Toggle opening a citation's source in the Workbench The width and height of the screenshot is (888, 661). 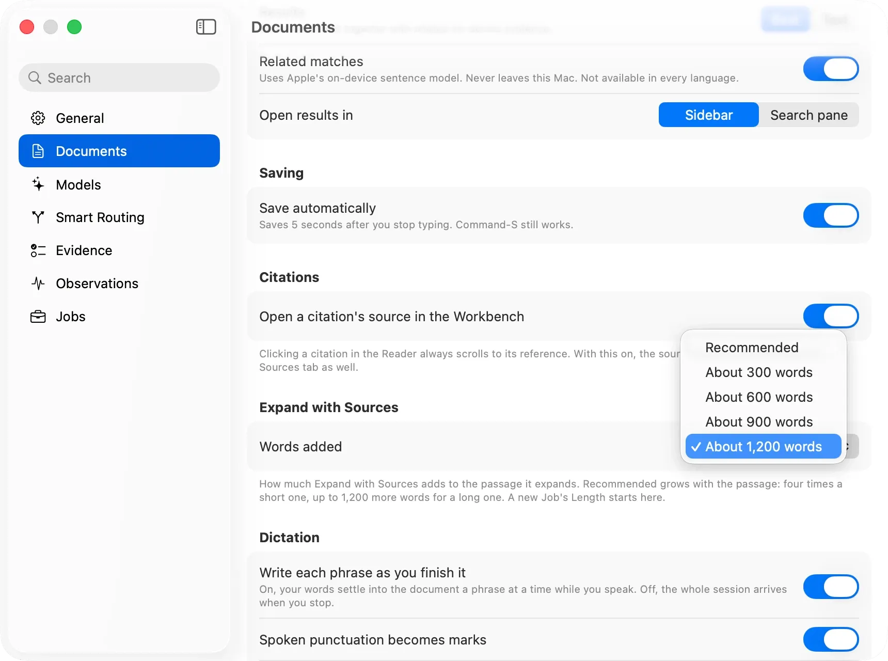point(831,316)
